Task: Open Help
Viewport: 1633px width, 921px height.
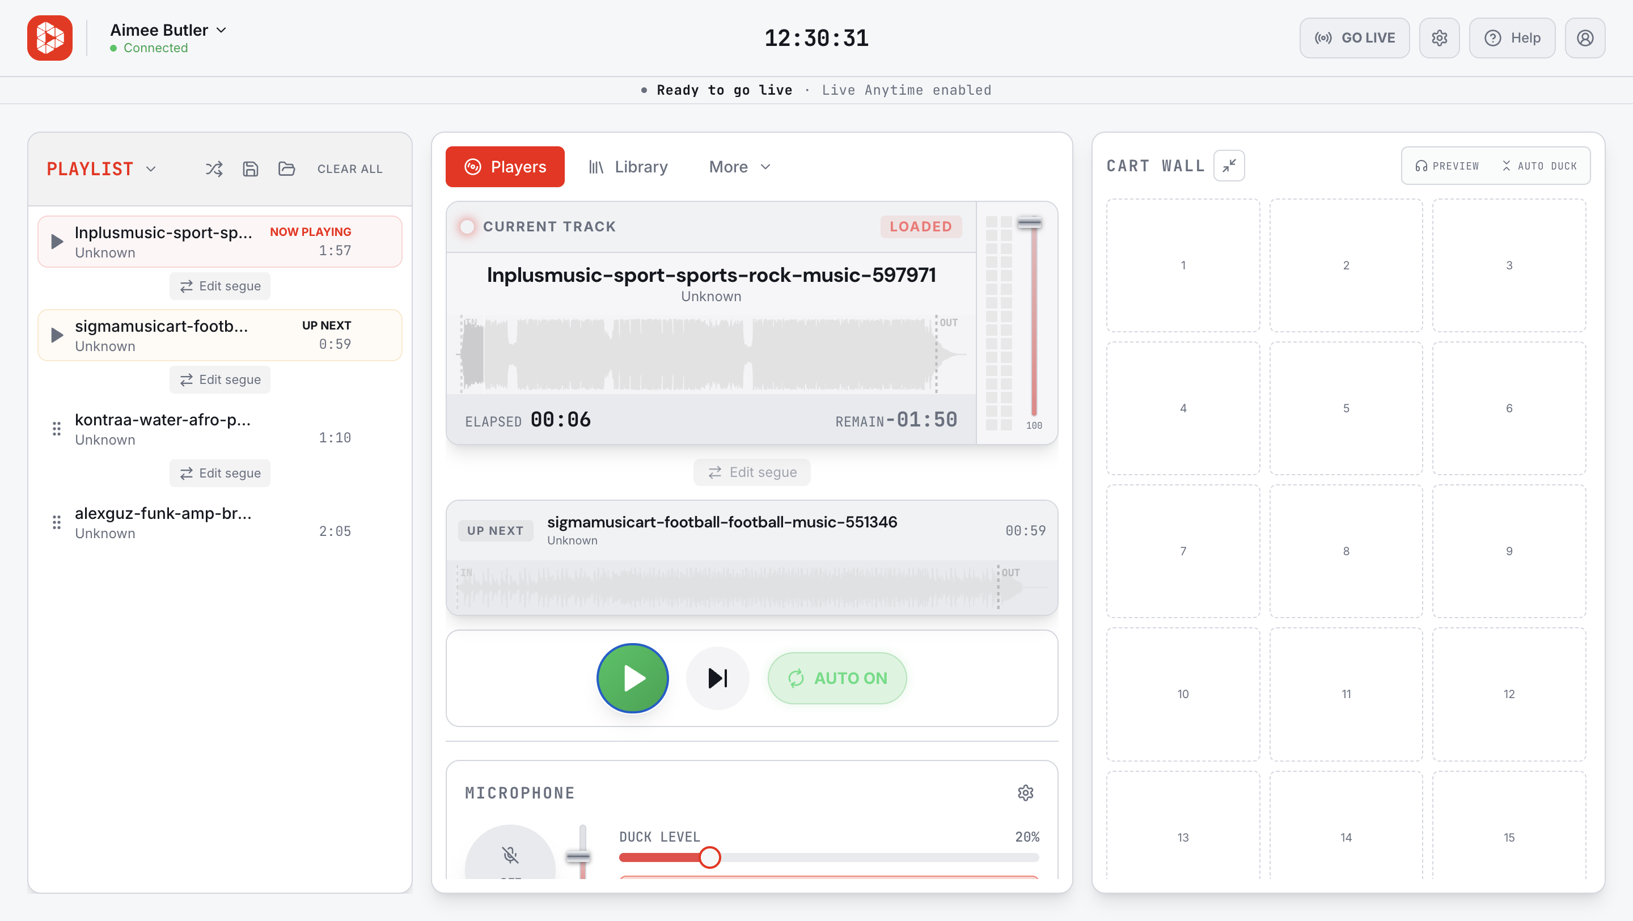Action: click(1512, 38)
